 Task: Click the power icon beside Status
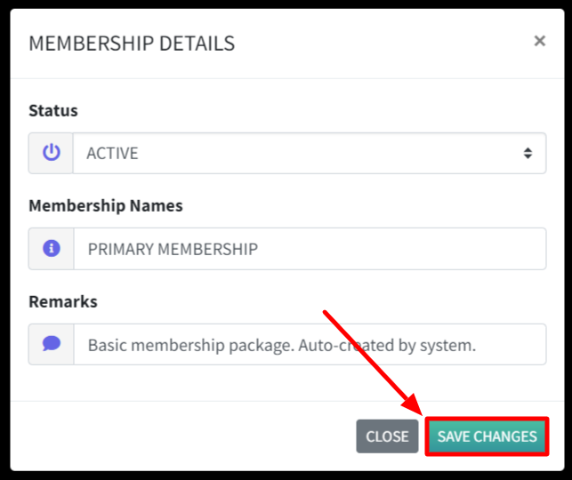point(51,153)
